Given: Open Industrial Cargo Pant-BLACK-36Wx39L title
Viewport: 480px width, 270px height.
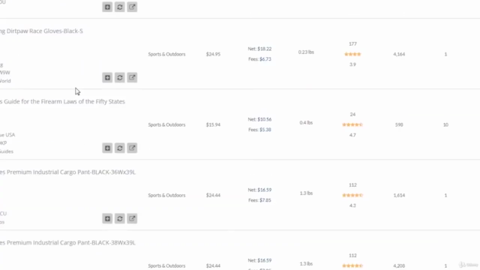Looking at the screenshot, I should (67, 172).
